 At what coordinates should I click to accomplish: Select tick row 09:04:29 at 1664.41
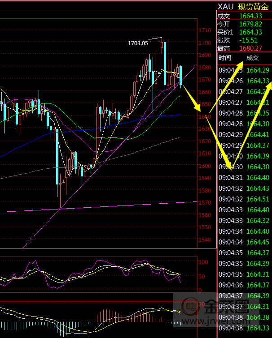244,135
